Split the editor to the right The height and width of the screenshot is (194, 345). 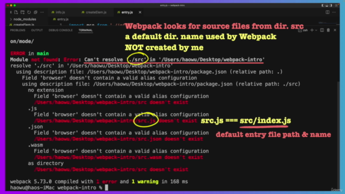(327, 12)
